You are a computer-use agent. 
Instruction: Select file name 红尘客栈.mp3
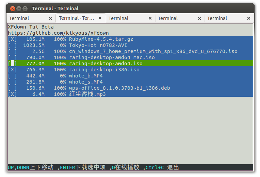point(87,94)
